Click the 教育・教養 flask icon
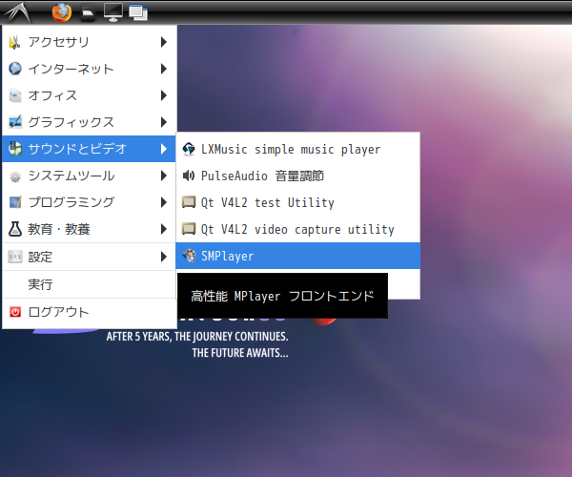Viewport: 572px width, 477px height. tap(15, 229)
